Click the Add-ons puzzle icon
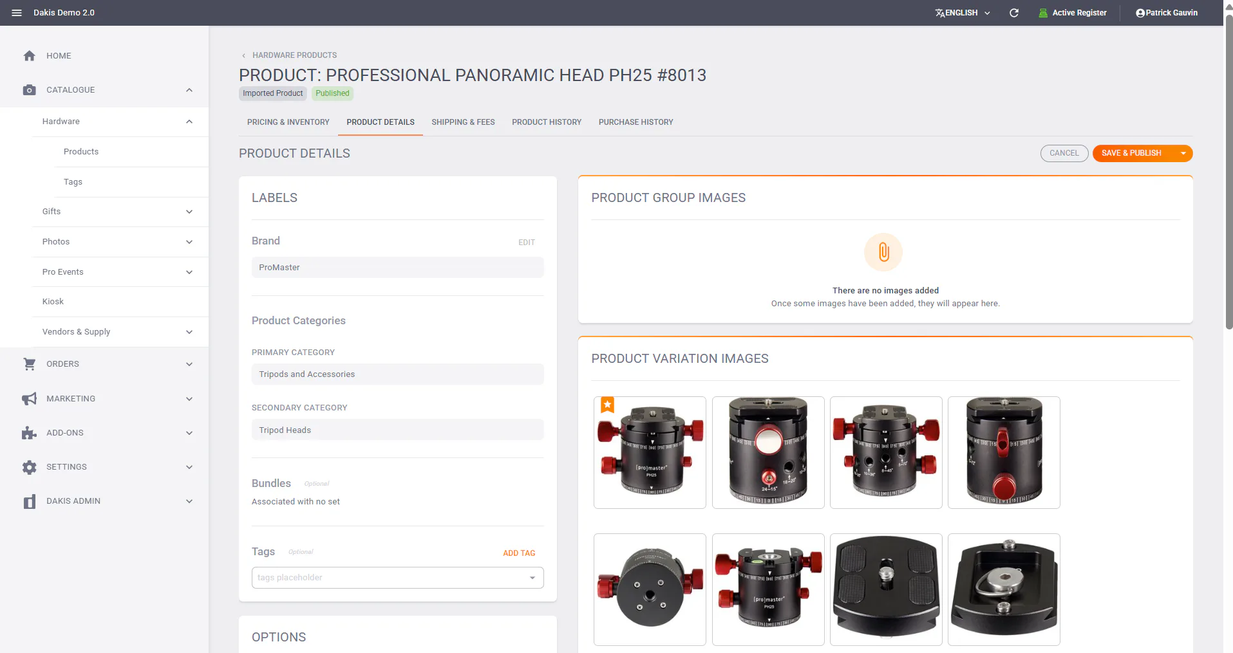 [x=29, y=433]
